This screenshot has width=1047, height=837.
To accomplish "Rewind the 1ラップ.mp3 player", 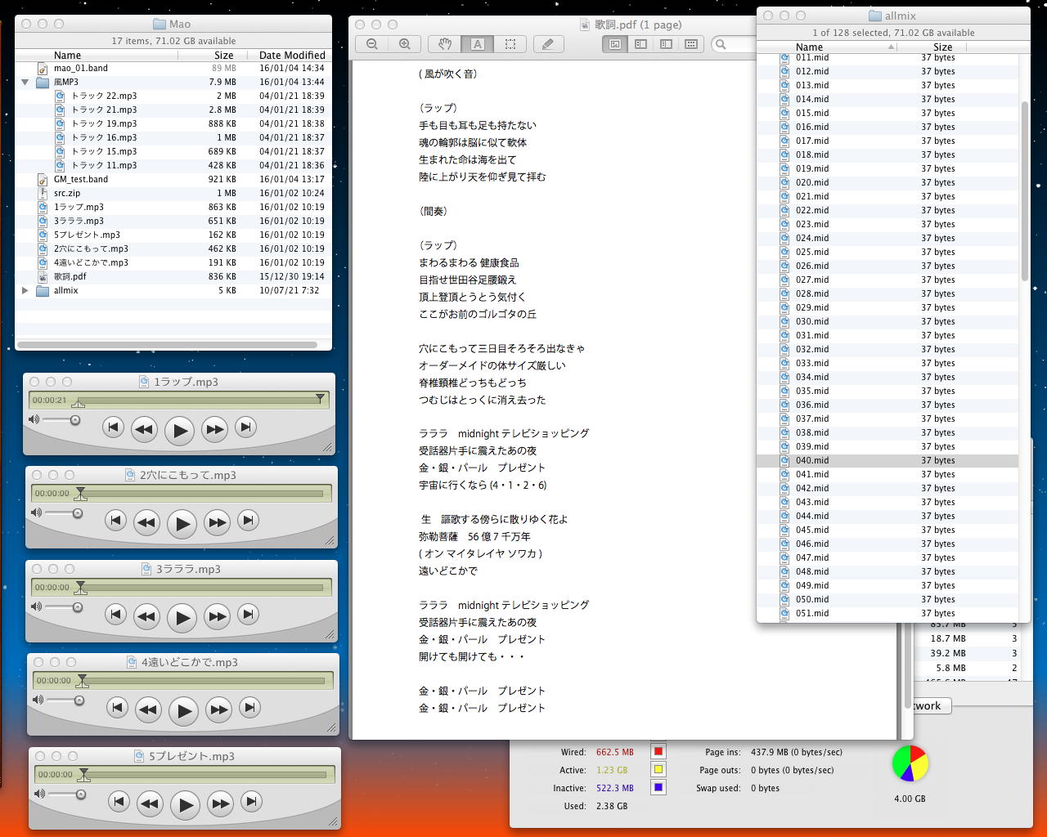I will coord(144,429).
